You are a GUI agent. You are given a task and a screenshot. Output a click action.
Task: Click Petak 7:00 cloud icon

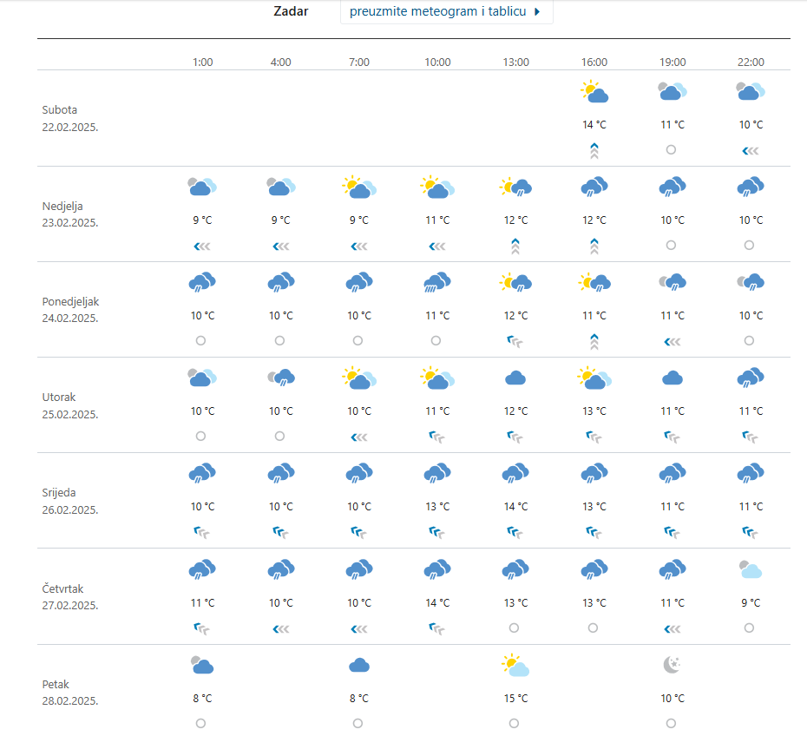(359, 666)
